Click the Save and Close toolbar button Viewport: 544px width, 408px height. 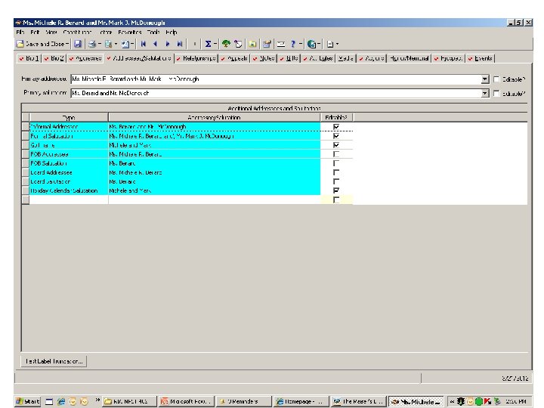(41, 44)
